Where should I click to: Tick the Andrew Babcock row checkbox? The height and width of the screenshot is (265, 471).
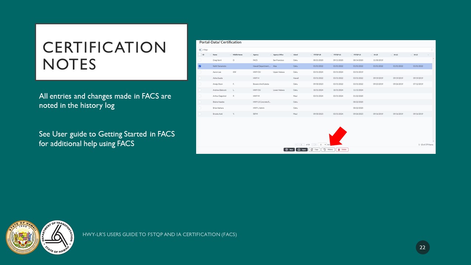click(x=200, y=90)
